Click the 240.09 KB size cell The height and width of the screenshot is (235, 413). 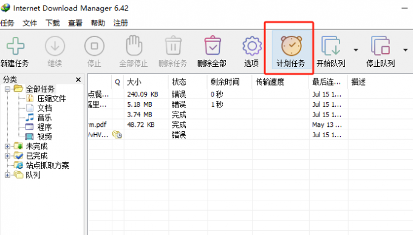click(143, 94)
